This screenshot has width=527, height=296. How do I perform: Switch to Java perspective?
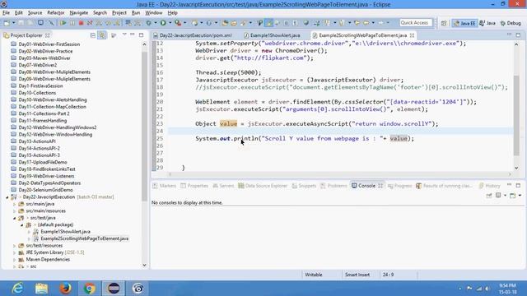tap(487, 23)
